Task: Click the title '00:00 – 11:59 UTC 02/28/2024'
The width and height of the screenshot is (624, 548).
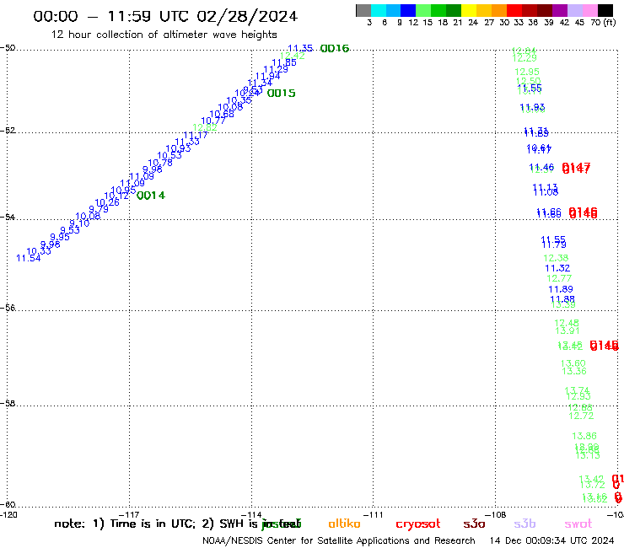Action: coord(165,16)
